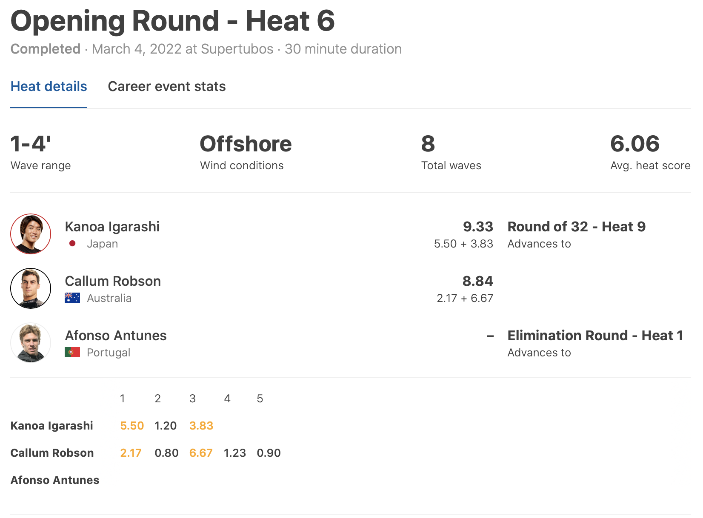703x518 pixels.
Task: Click Kanoa Igarashi's profile photo
Action: coord(31,234)
